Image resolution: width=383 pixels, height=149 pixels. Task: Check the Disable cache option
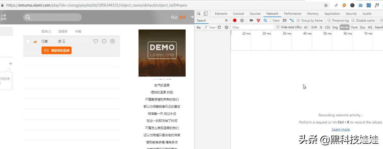353,20
